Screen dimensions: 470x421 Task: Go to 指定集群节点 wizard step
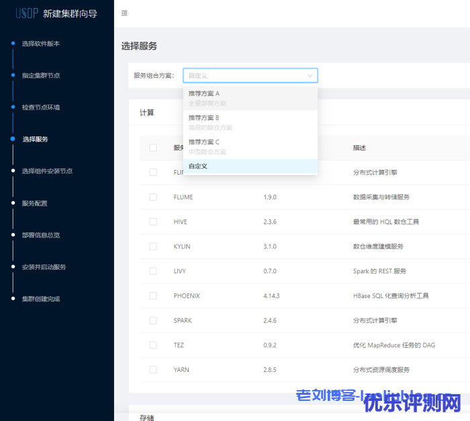tap(40, 75)
